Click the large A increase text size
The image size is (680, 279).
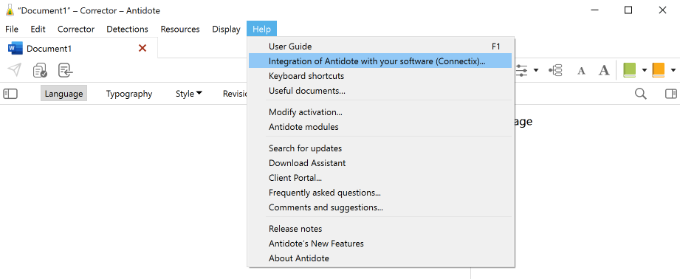click(x=604, y=70)
